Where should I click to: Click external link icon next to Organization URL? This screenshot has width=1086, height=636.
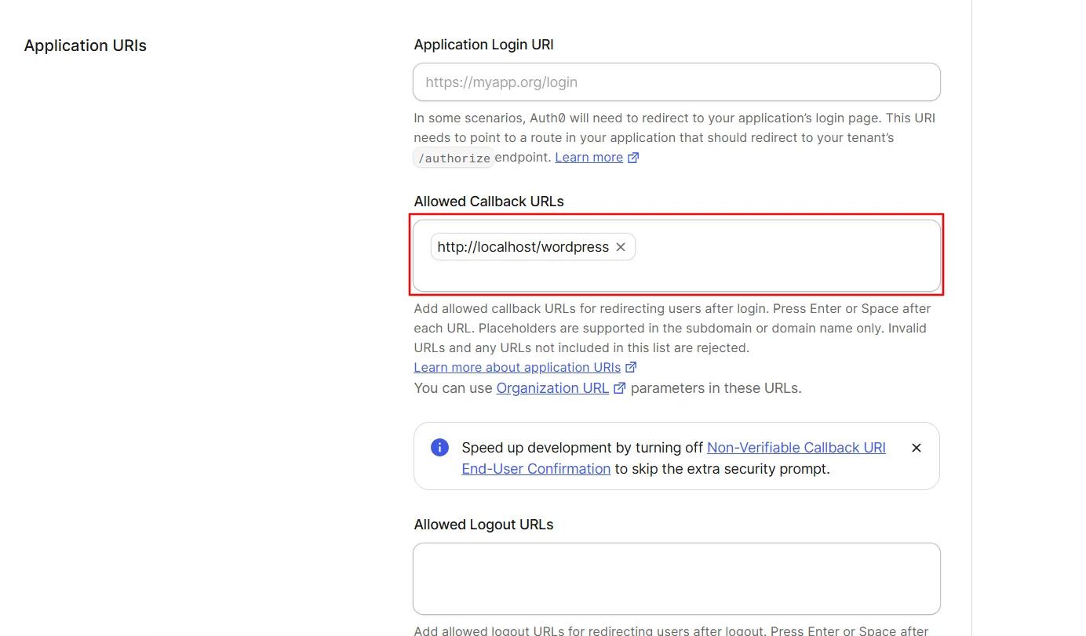(x=619, y=388)
